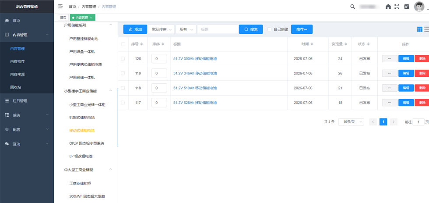Edit the 51.2V 300Ah row
Viewport: 429px width, 203px height.
click(x=406, y=59)
